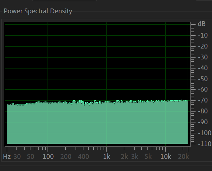The height and width of the screenshot is (171, 212).
Task: Click the 50 Hz axis label
Action: tap(30, 157)
